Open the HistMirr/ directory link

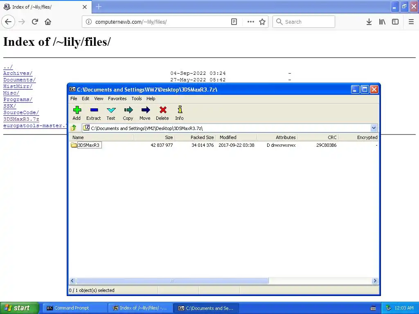(x=18, y=86)
